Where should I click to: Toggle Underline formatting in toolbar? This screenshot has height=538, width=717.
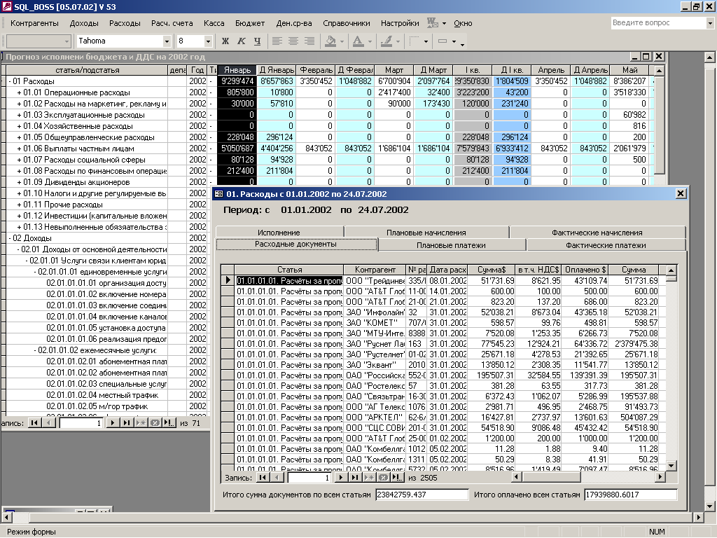click(x=257, y=41)
